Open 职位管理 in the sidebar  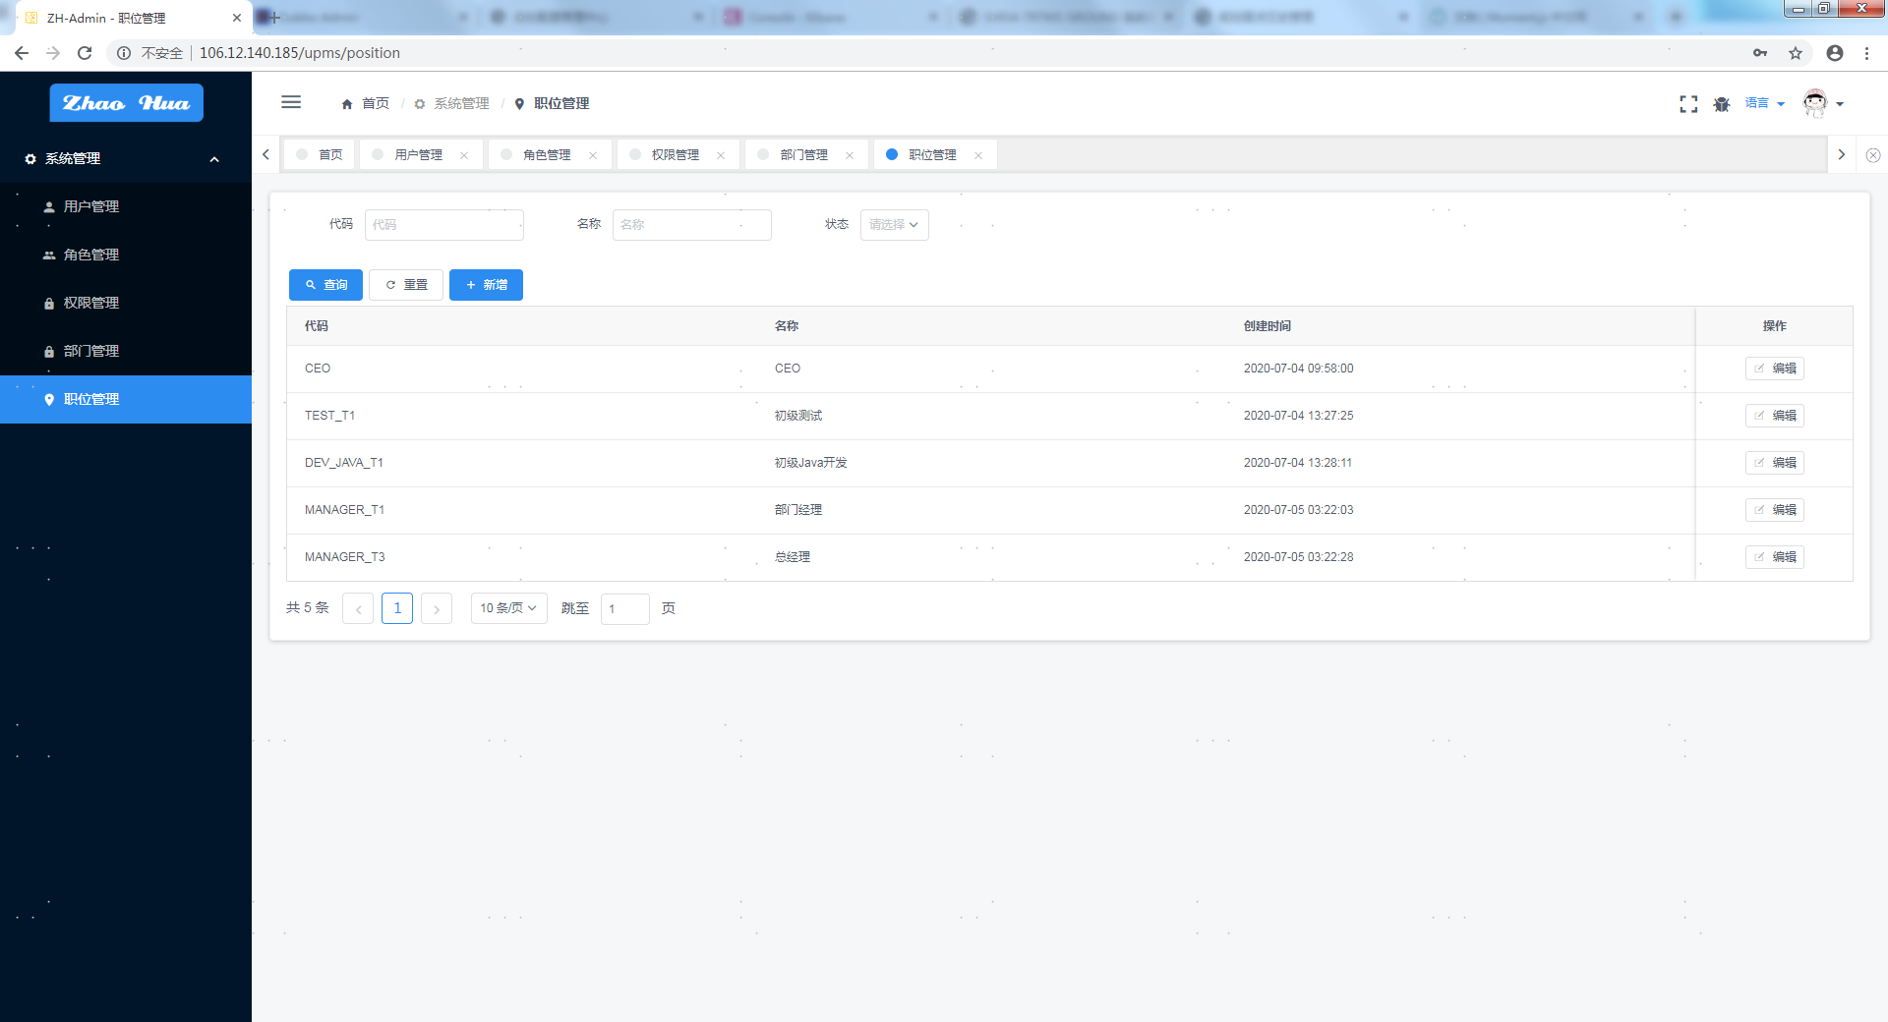[x=126, y=399]
